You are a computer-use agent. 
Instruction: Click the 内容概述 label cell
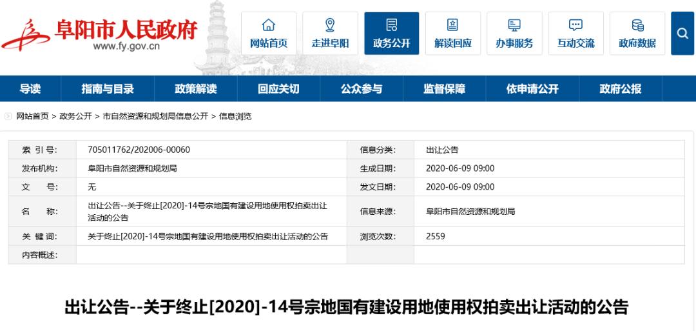click(42, 255)
